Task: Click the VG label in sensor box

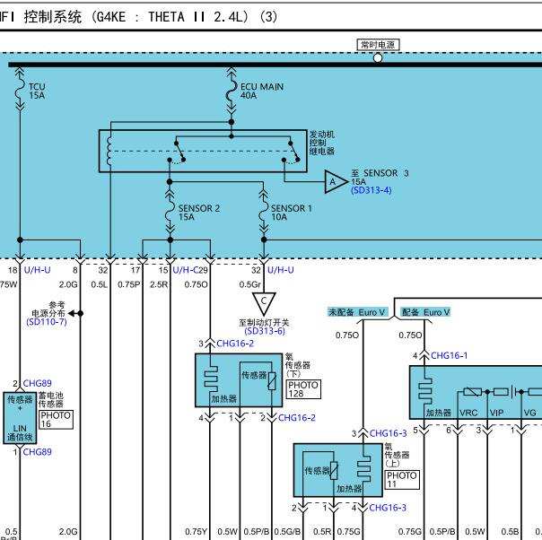Action: [x=529, y=413]
